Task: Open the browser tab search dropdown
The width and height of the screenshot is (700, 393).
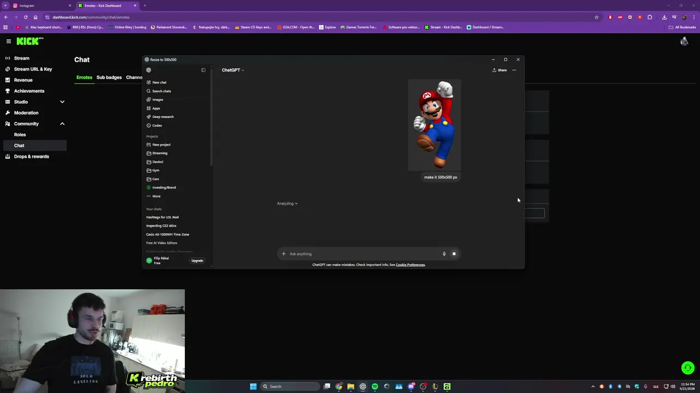Action: tap(5, 5)
